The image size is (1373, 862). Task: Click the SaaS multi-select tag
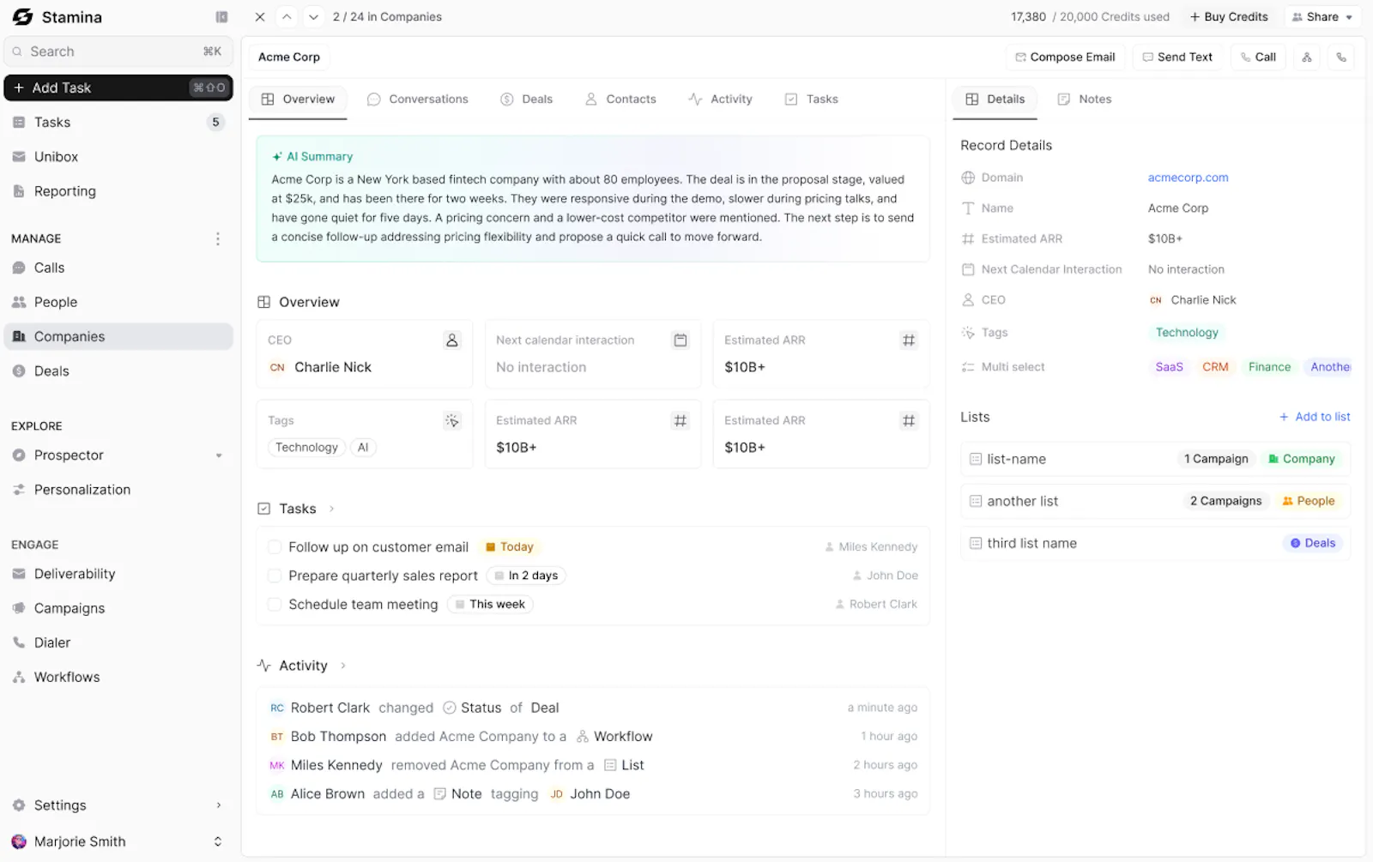(x=1169, y=367)
